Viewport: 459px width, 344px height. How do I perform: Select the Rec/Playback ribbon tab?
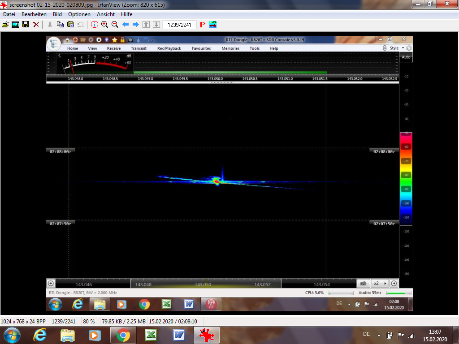click(169, 48)
